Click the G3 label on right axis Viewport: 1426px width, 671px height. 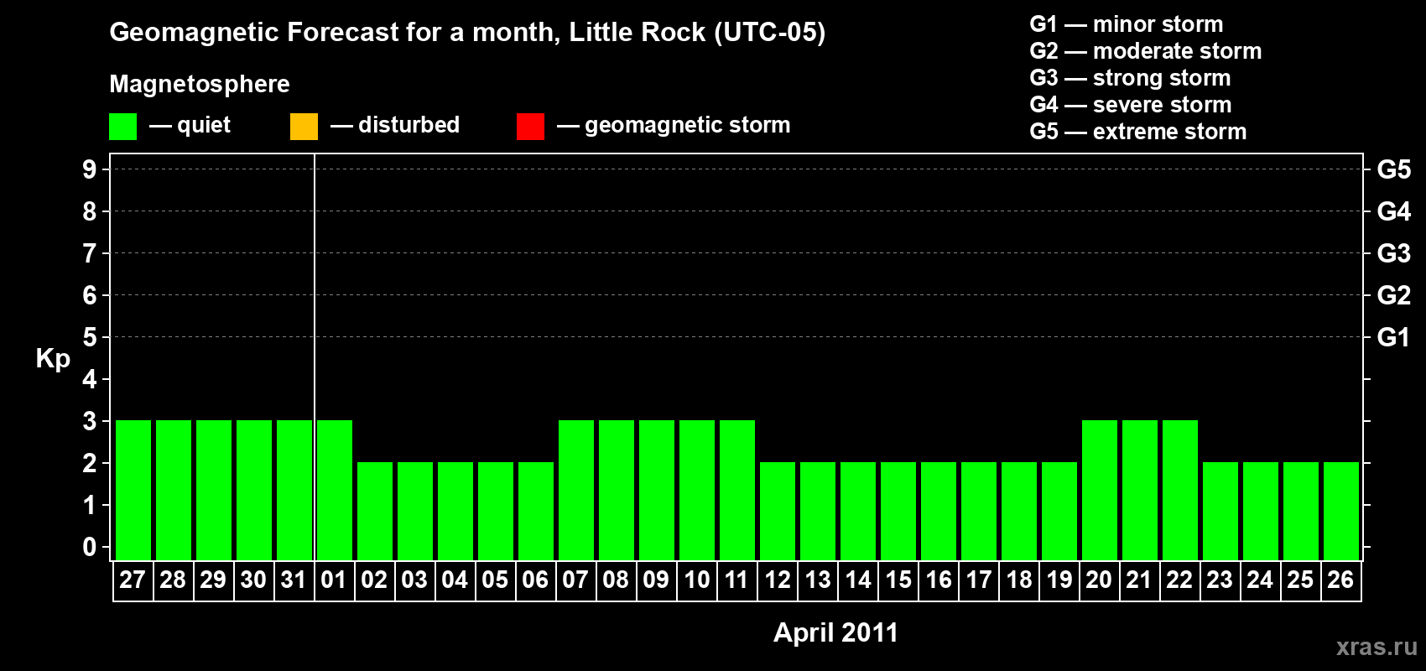(x=1394, y=253)
